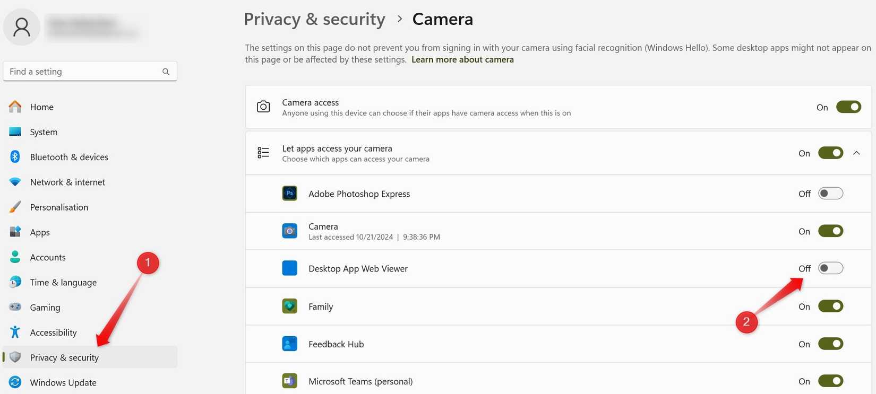Select the Gaming controller icon
This screenshot has width=876, height=394.
point(15,307)
